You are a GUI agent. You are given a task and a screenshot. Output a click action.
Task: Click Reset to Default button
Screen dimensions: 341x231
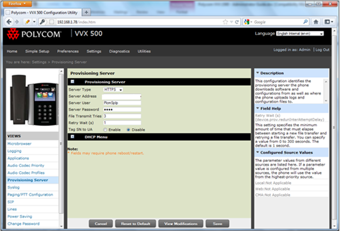[x=136, y=224]
